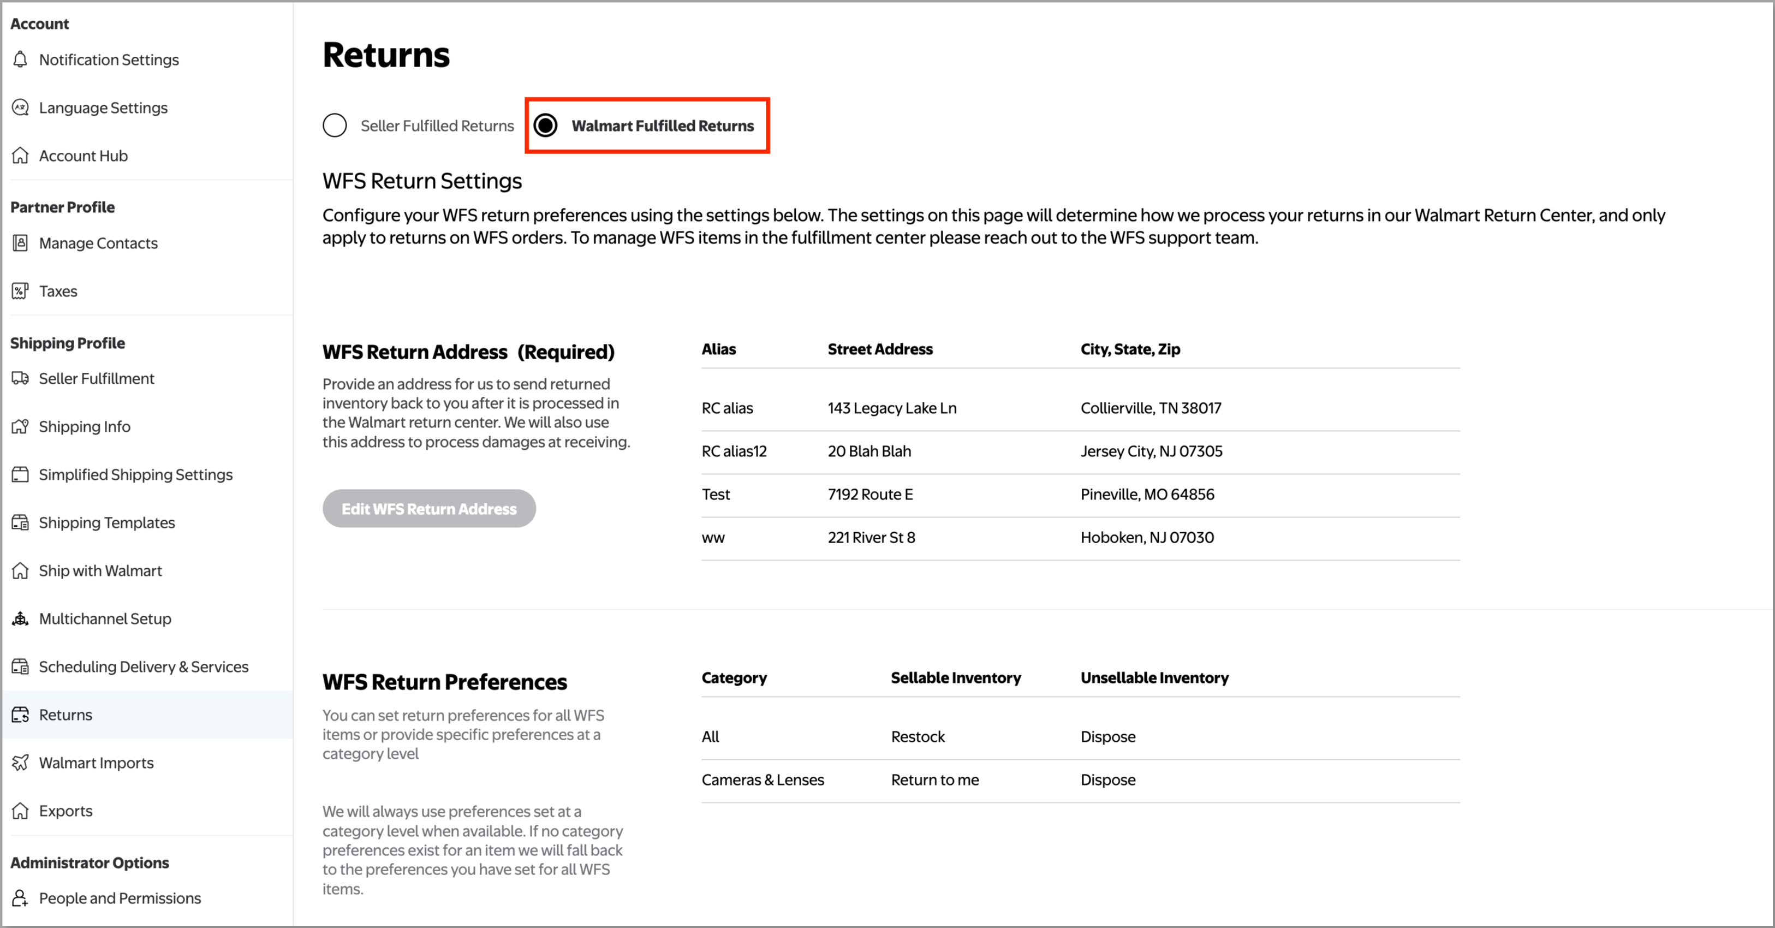Open Multichannel Setup

[105, 618]
